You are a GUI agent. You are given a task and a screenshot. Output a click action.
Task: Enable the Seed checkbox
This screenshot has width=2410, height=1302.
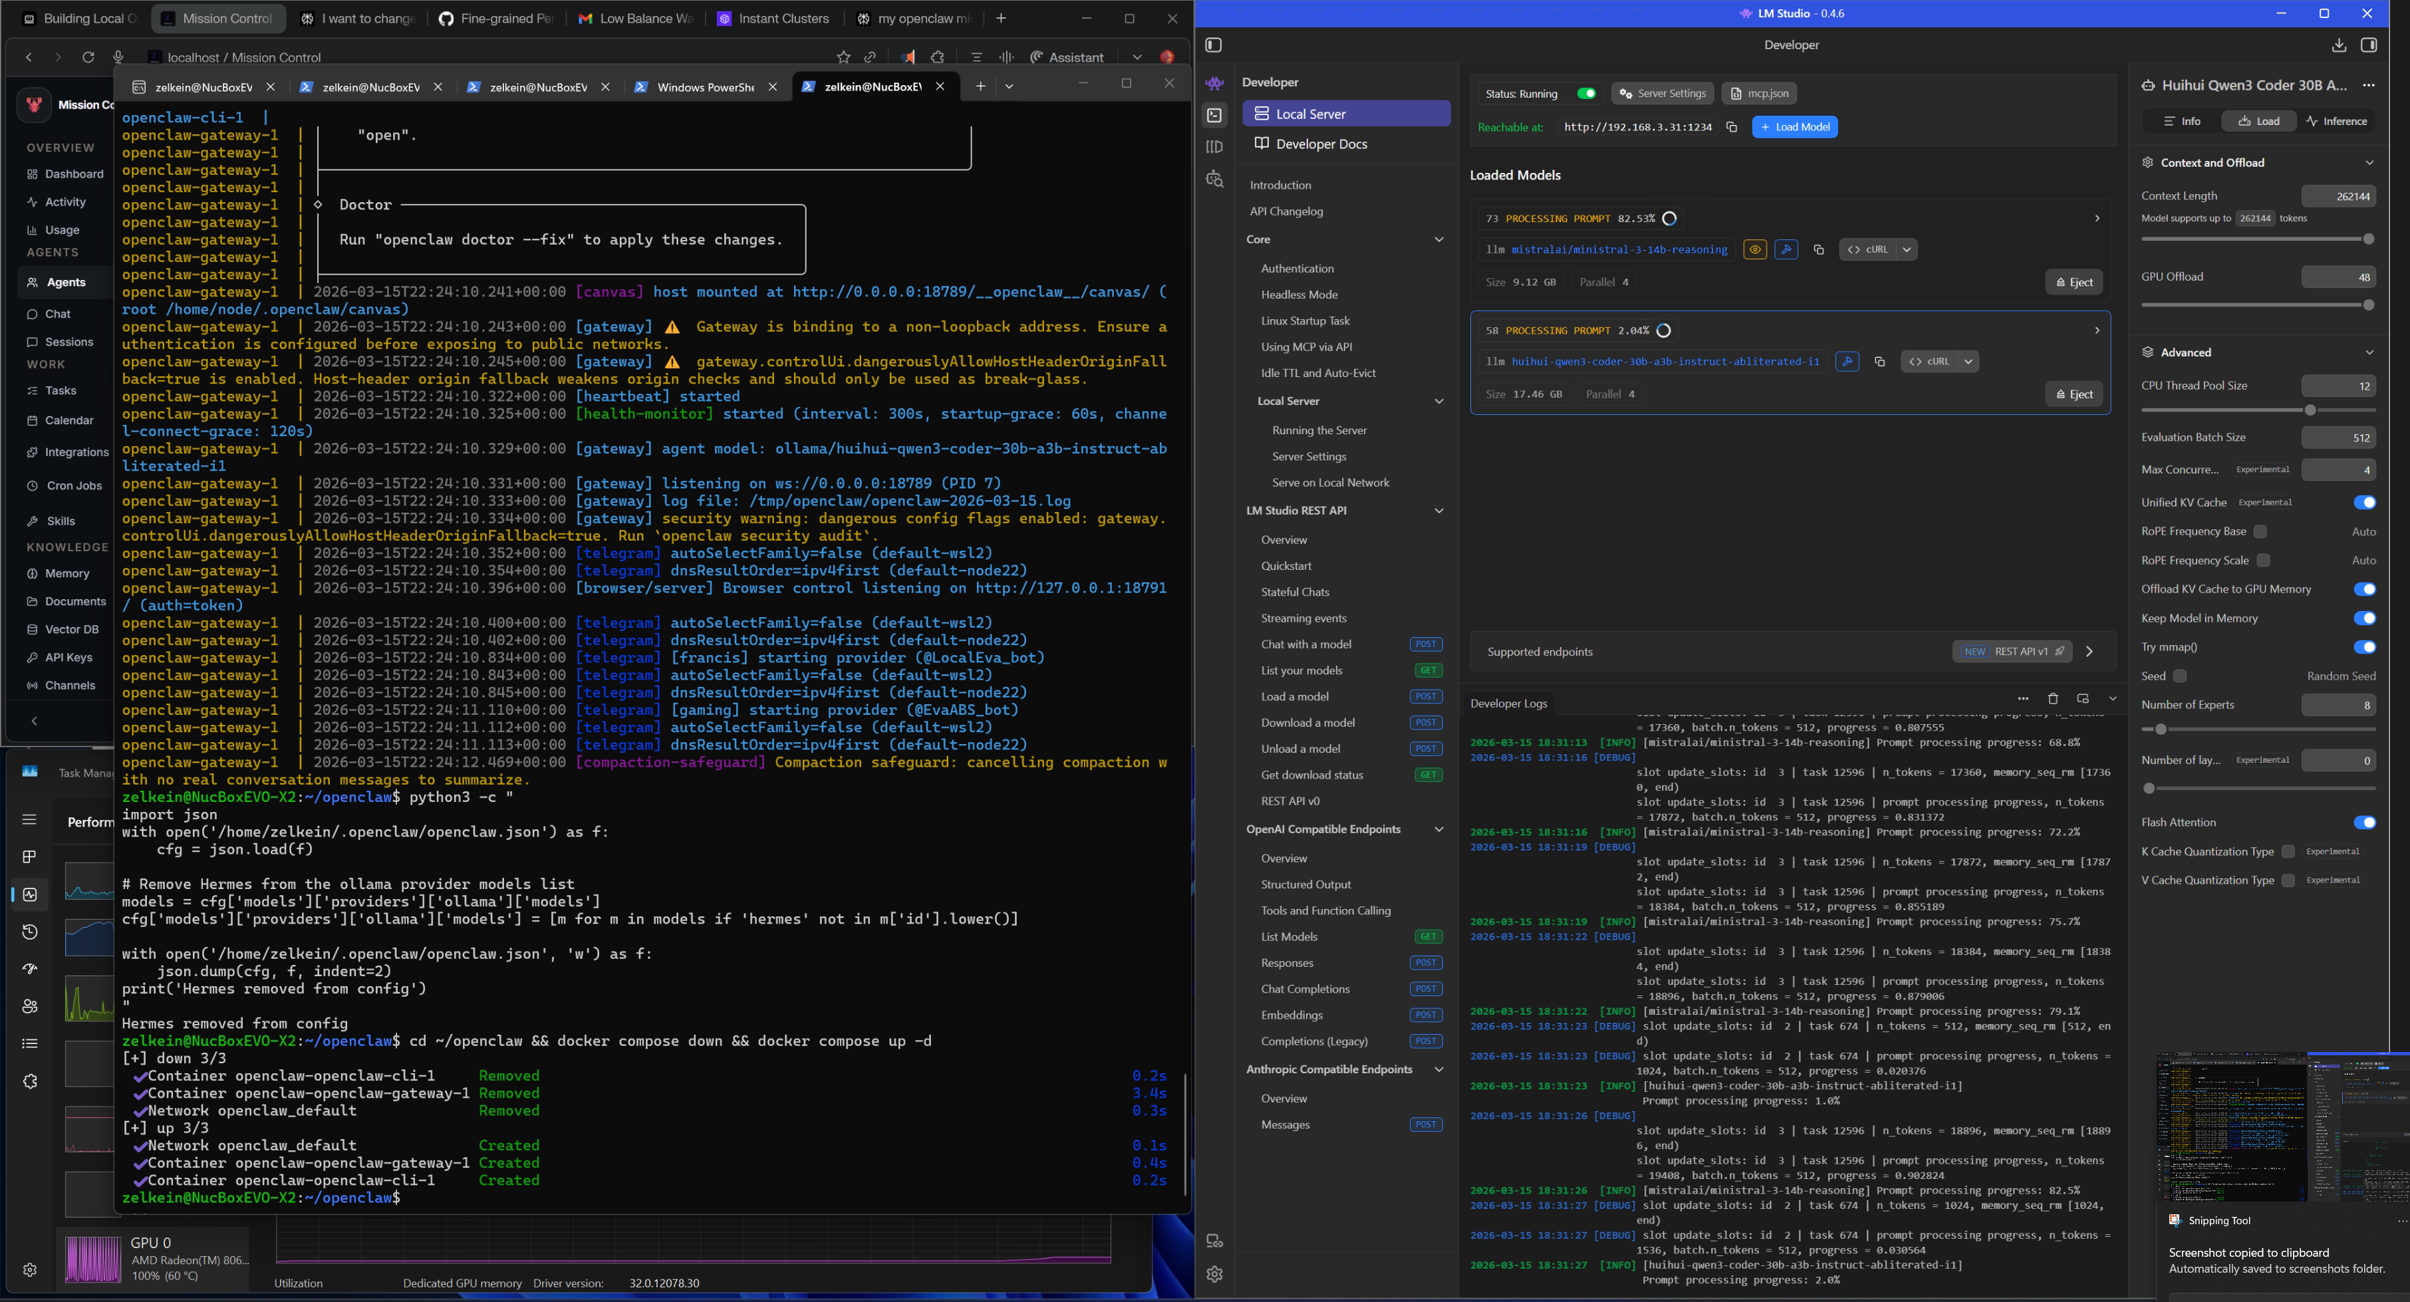pos(2180,676)
